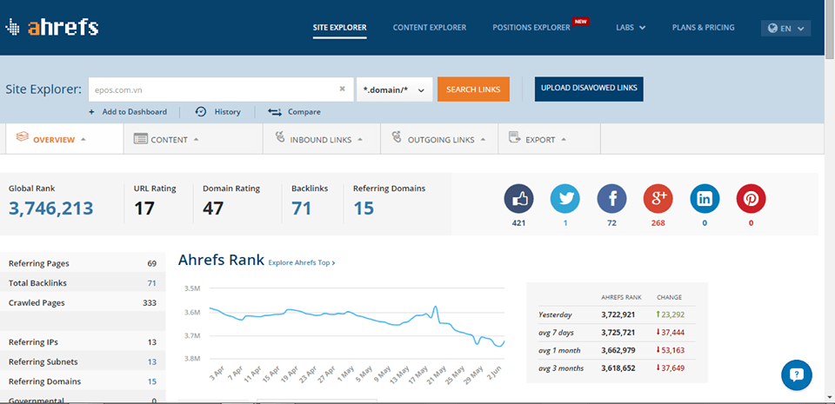Click the Pinterest icon
Image resolution: width=835 pixels, height=404 pixels.
point(751,199)
